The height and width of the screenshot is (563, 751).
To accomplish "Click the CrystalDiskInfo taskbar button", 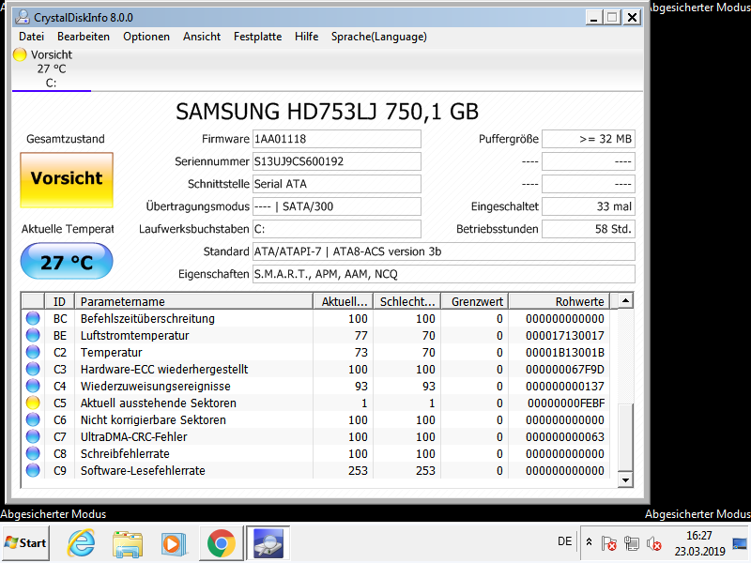I will 268,543.
